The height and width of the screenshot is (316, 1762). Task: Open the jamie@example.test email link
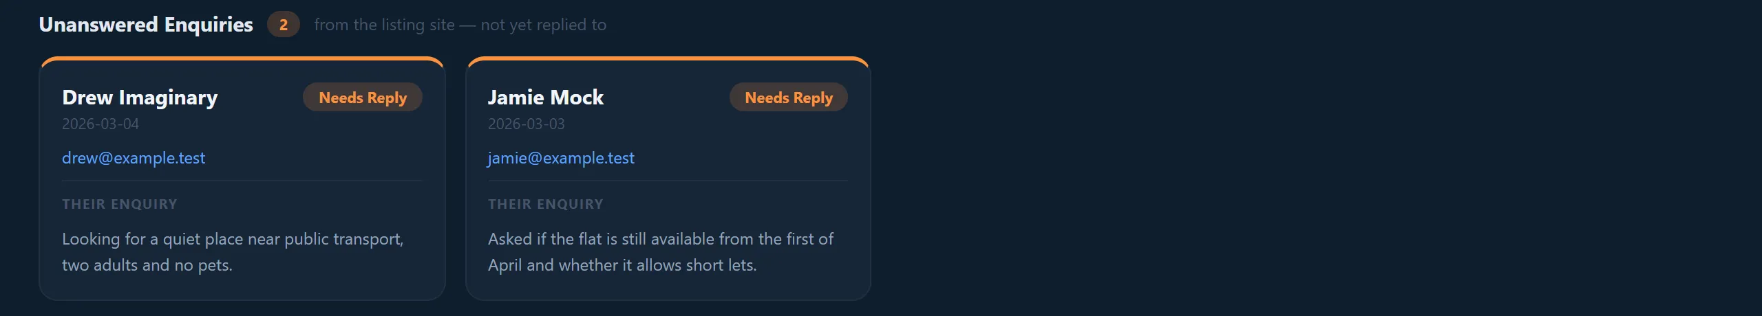(x=561, y=158)
